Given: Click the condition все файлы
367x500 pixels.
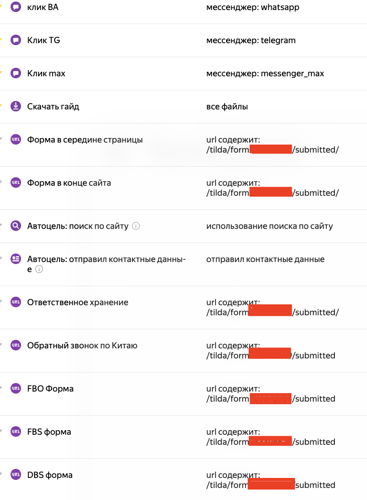Looking at the screenshot, I should (x=227, y=106).
